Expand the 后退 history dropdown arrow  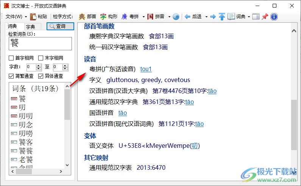pos(206,17)
